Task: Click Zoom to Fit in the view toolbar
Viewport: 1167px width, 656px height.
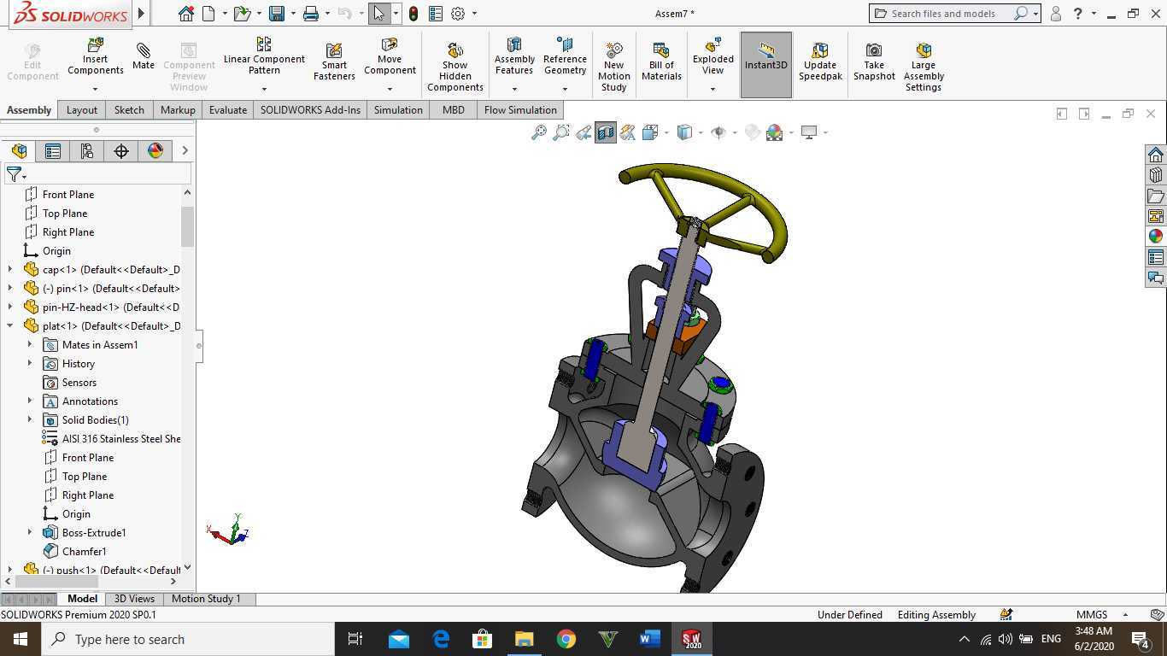Action: pos(539,132)
